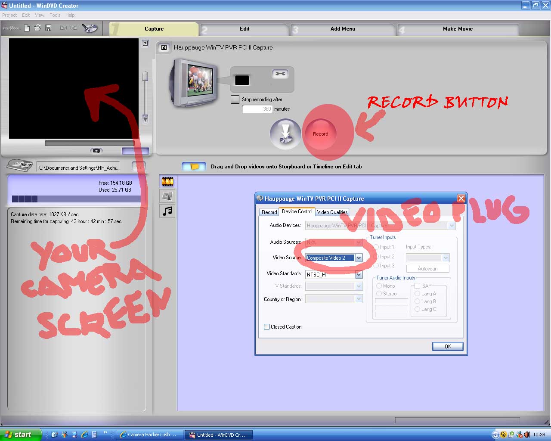Click the hard drive capture location icon
This screenshot has width=551, height=441.
19,165
